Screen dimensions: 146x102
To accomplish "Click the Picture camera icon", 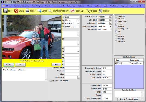I will point(100,11).
